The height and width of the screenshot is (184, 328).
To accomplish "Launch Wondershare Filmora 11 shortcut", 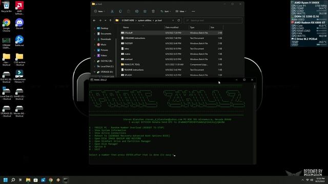I will [x=19, y=77].
